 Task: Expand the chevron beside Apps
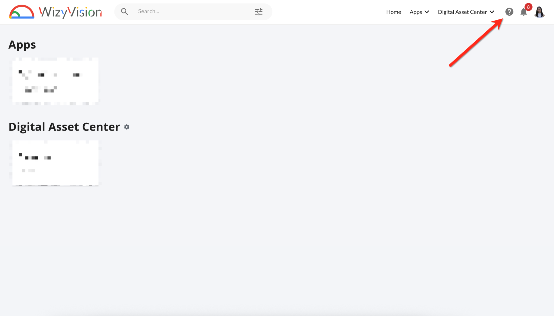click(427, 12)
